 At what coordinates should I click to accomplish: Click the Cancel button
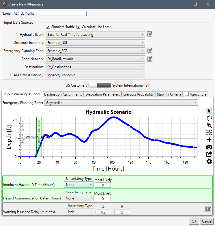(x=207, y=221)
